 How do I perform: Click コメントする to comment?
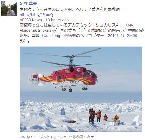[46, 137]
